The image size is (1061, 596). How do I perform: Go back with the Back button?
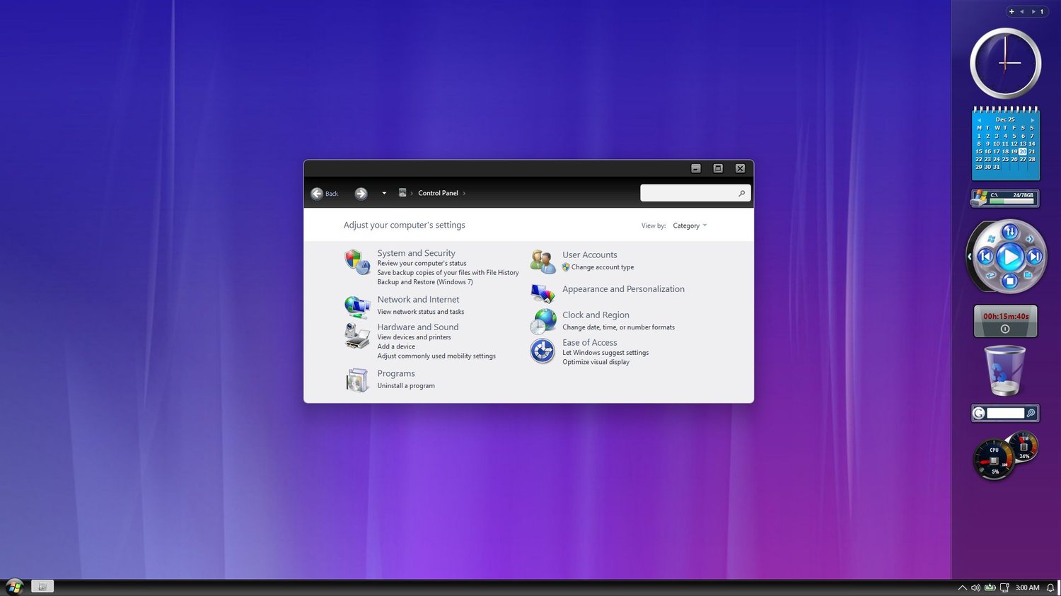(324, 194)
